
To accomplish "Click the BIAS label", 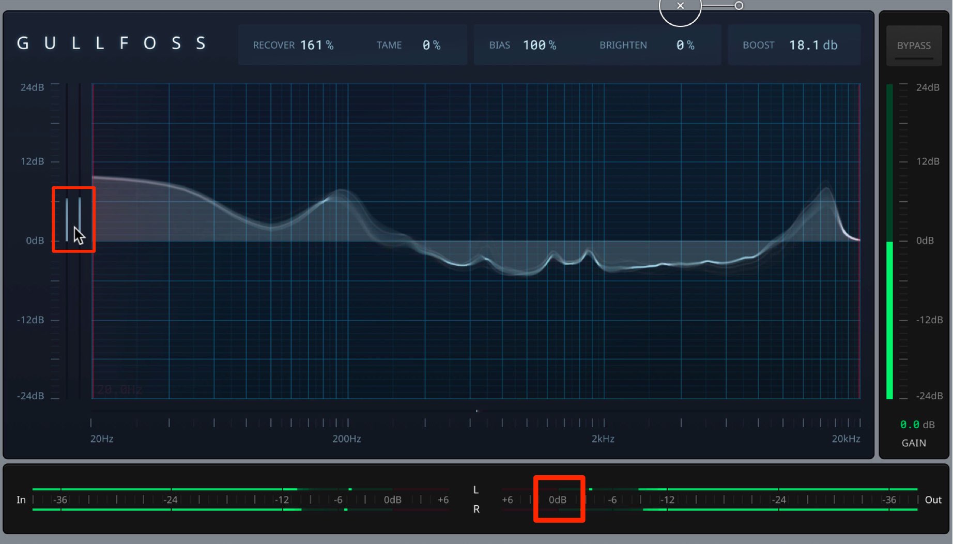I will coord(500,45).
